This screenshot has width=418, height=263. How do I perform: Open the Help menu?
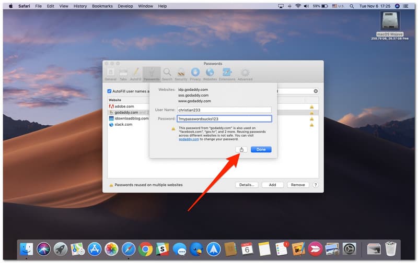(162, 6)
